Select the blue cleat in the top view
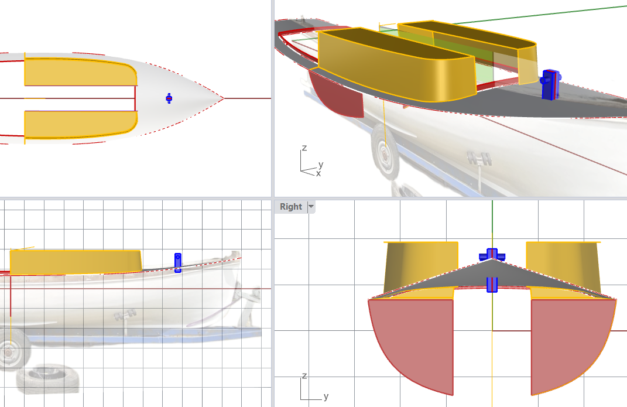The width and height of the screenshot is (627, 407). 169,98
